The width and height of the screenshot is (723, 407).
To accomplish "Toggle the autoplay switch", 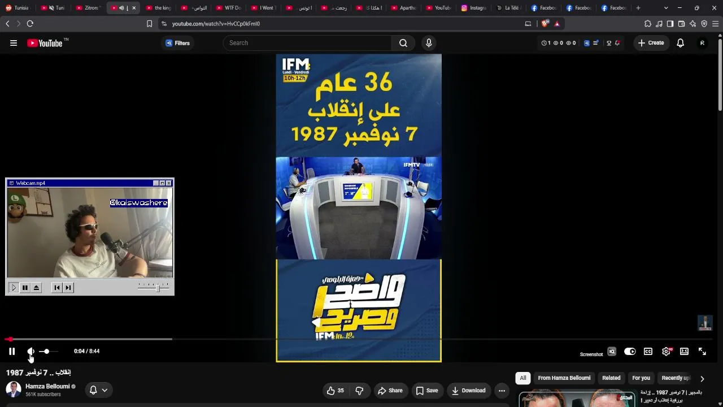I will (x=630, y=352).
